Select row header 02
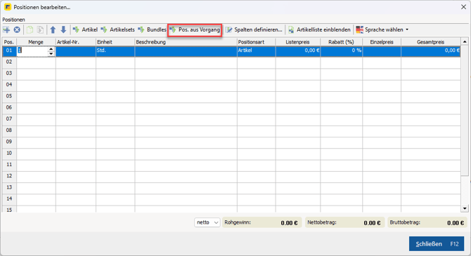Viewport: 471px width, 256px height. (9, 62)
